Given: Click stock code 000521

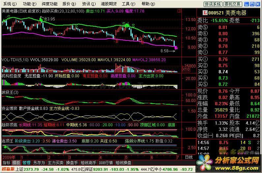Looking at the screenshot, I should pyautogui.click(x=216, y=13).
